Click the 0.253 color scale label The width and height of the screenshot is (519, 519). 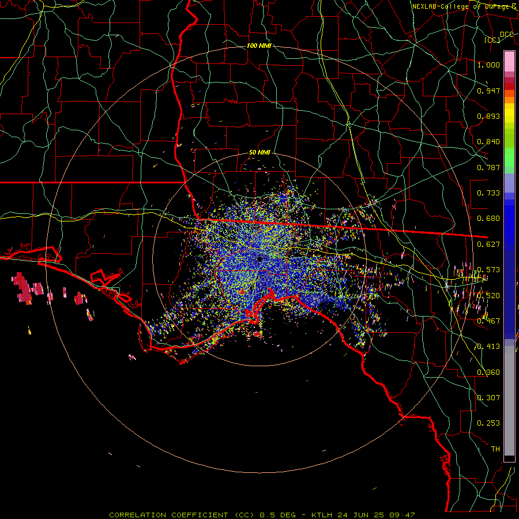[488, 423]
